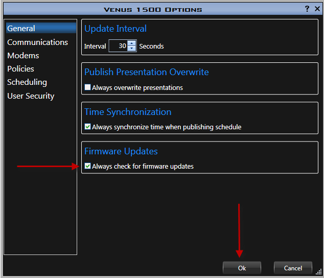Select the General category
324x278 pixels.
click(21, 29)
